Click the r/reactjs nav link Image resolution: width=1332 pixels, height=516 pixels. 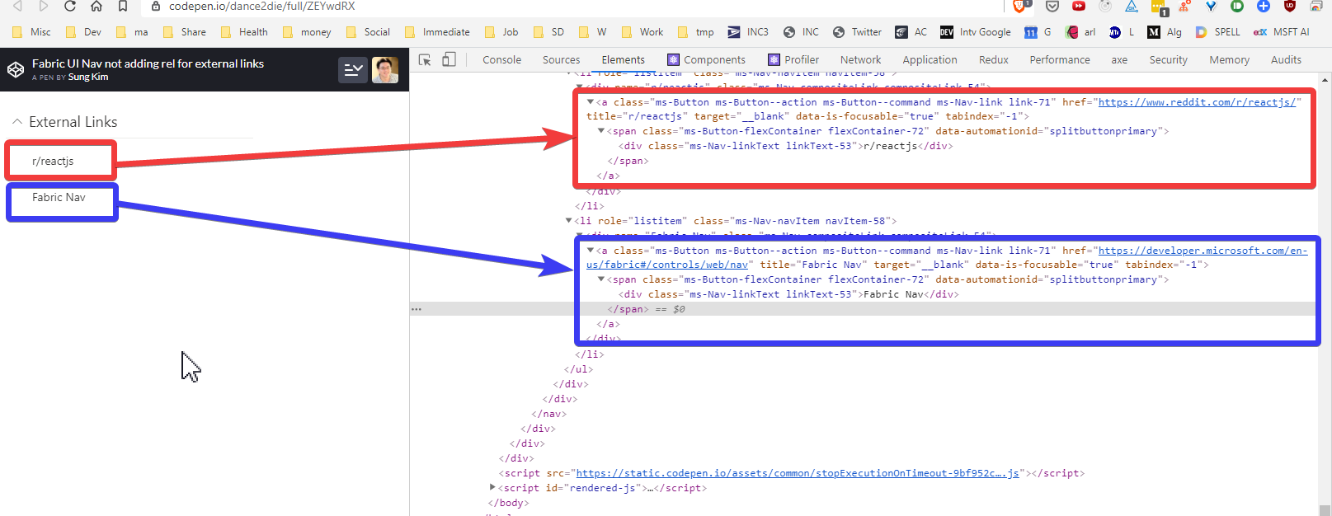(x=53, y=161)
